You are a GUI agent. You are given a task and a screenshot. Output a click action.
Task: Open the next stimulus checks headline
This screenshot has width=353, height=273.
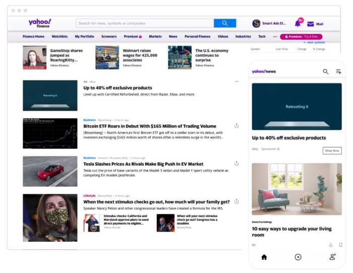coord(156,202)
